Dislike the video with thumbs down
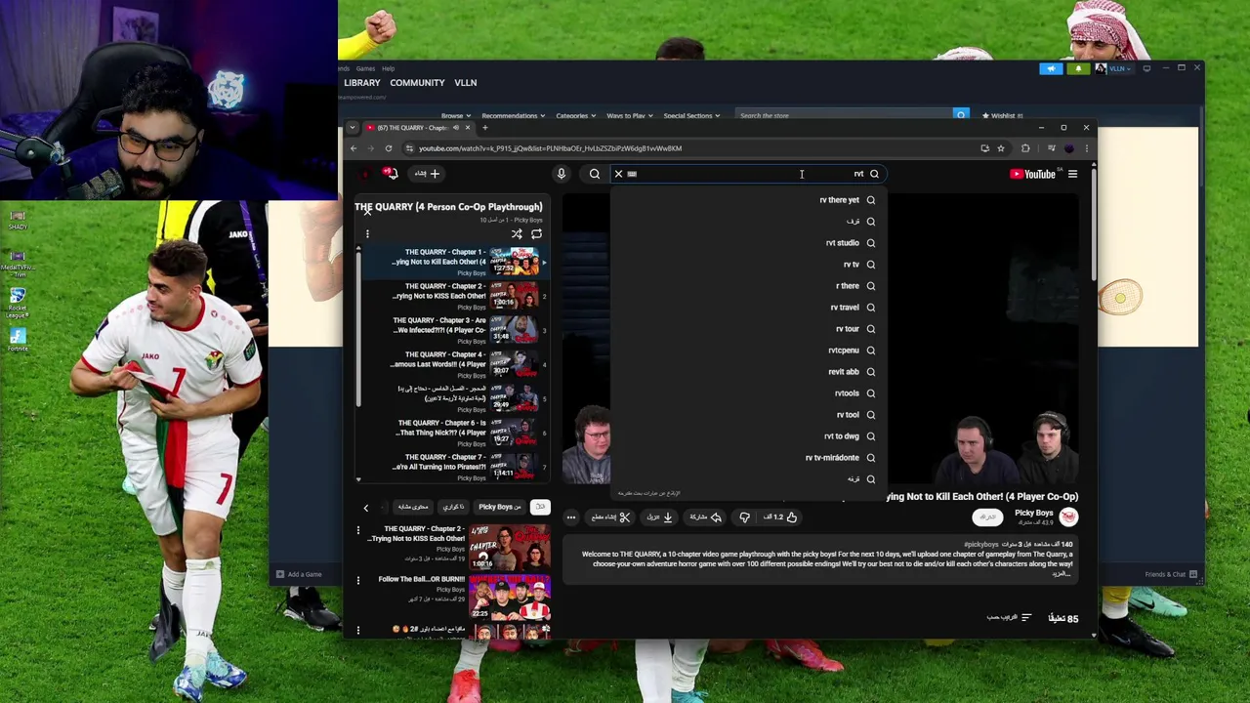This screenshot has height=703, width=1250. point(744,517)
